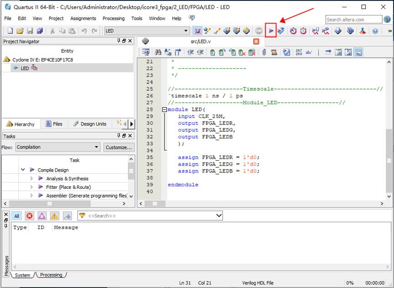Screen dimensions: 394x288
Task: Toggle the warning message filter
Action: (54, 216)
